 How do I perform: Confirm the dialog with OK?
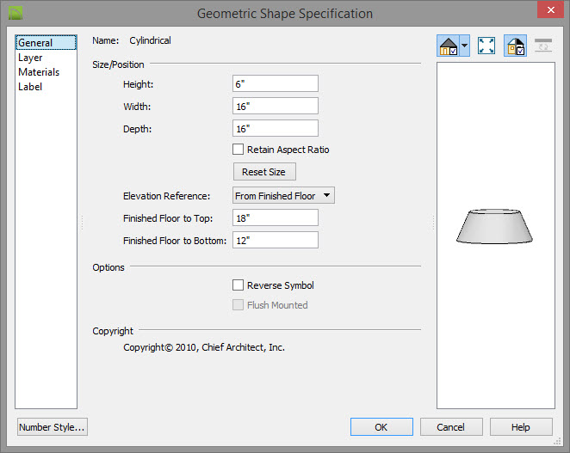pyautogui.click(x=381, y=427)
